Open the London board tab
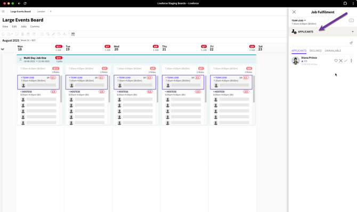357x212 pixels. pyautogui.click(x=41, y=11)
